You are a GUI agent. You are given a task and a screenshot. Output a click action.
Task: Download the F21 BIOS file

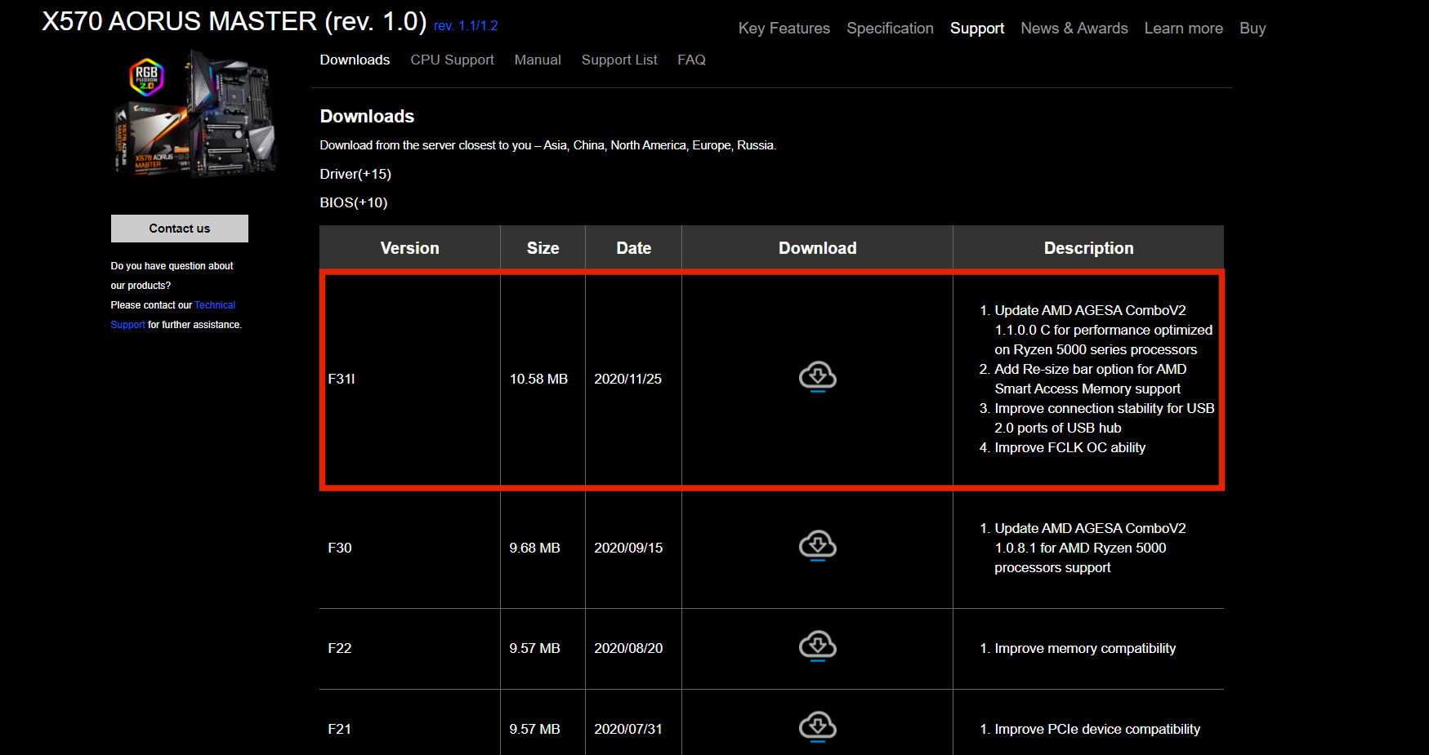(x=817, y=726)
